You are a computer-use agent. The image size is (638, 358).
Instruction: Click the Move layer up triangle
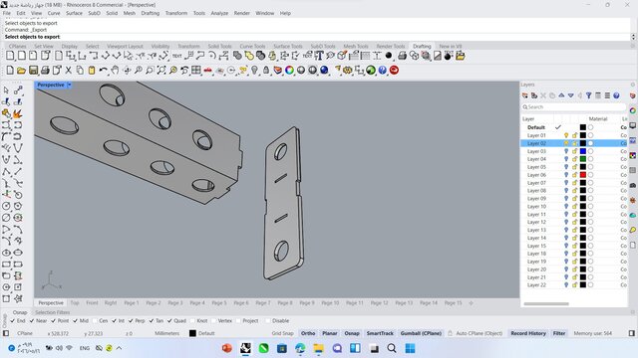click(561, 95)
